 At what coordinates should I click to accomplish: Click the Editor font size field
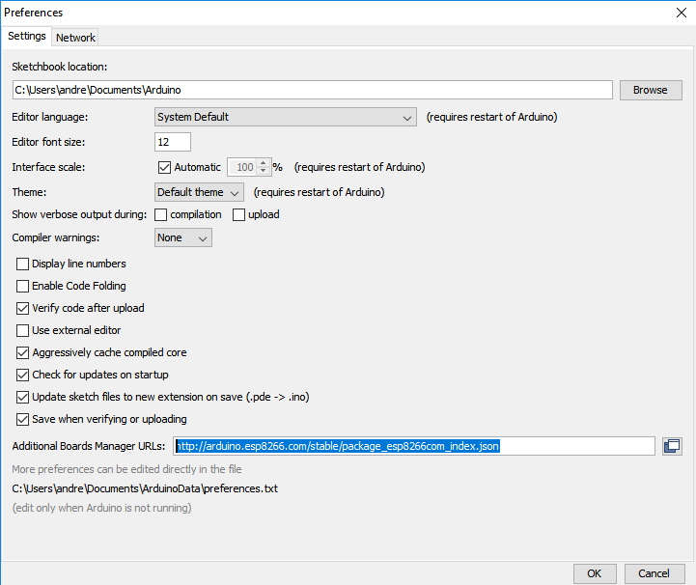click(x=173, y=142)
